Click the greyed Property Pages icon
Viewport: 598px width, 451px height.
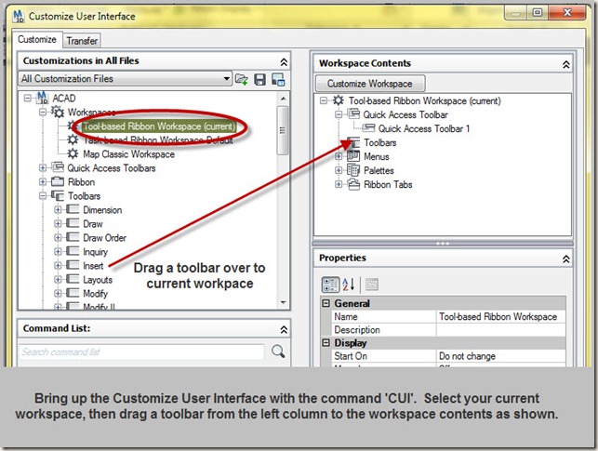coord(372,285)
